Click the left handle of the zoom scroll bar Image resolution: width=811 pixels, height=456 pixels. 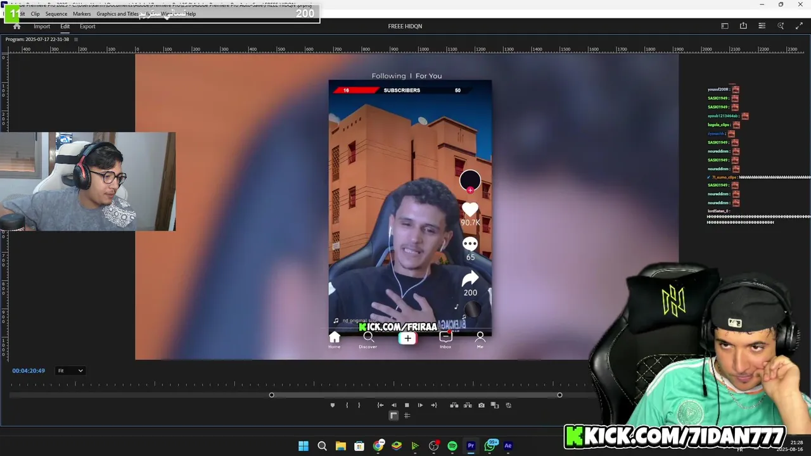[272, 395]
